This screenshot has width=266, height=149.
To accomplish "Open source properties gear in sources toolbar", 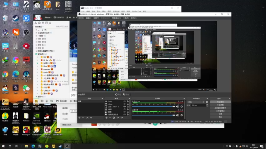I will click(x=114, y=118).
